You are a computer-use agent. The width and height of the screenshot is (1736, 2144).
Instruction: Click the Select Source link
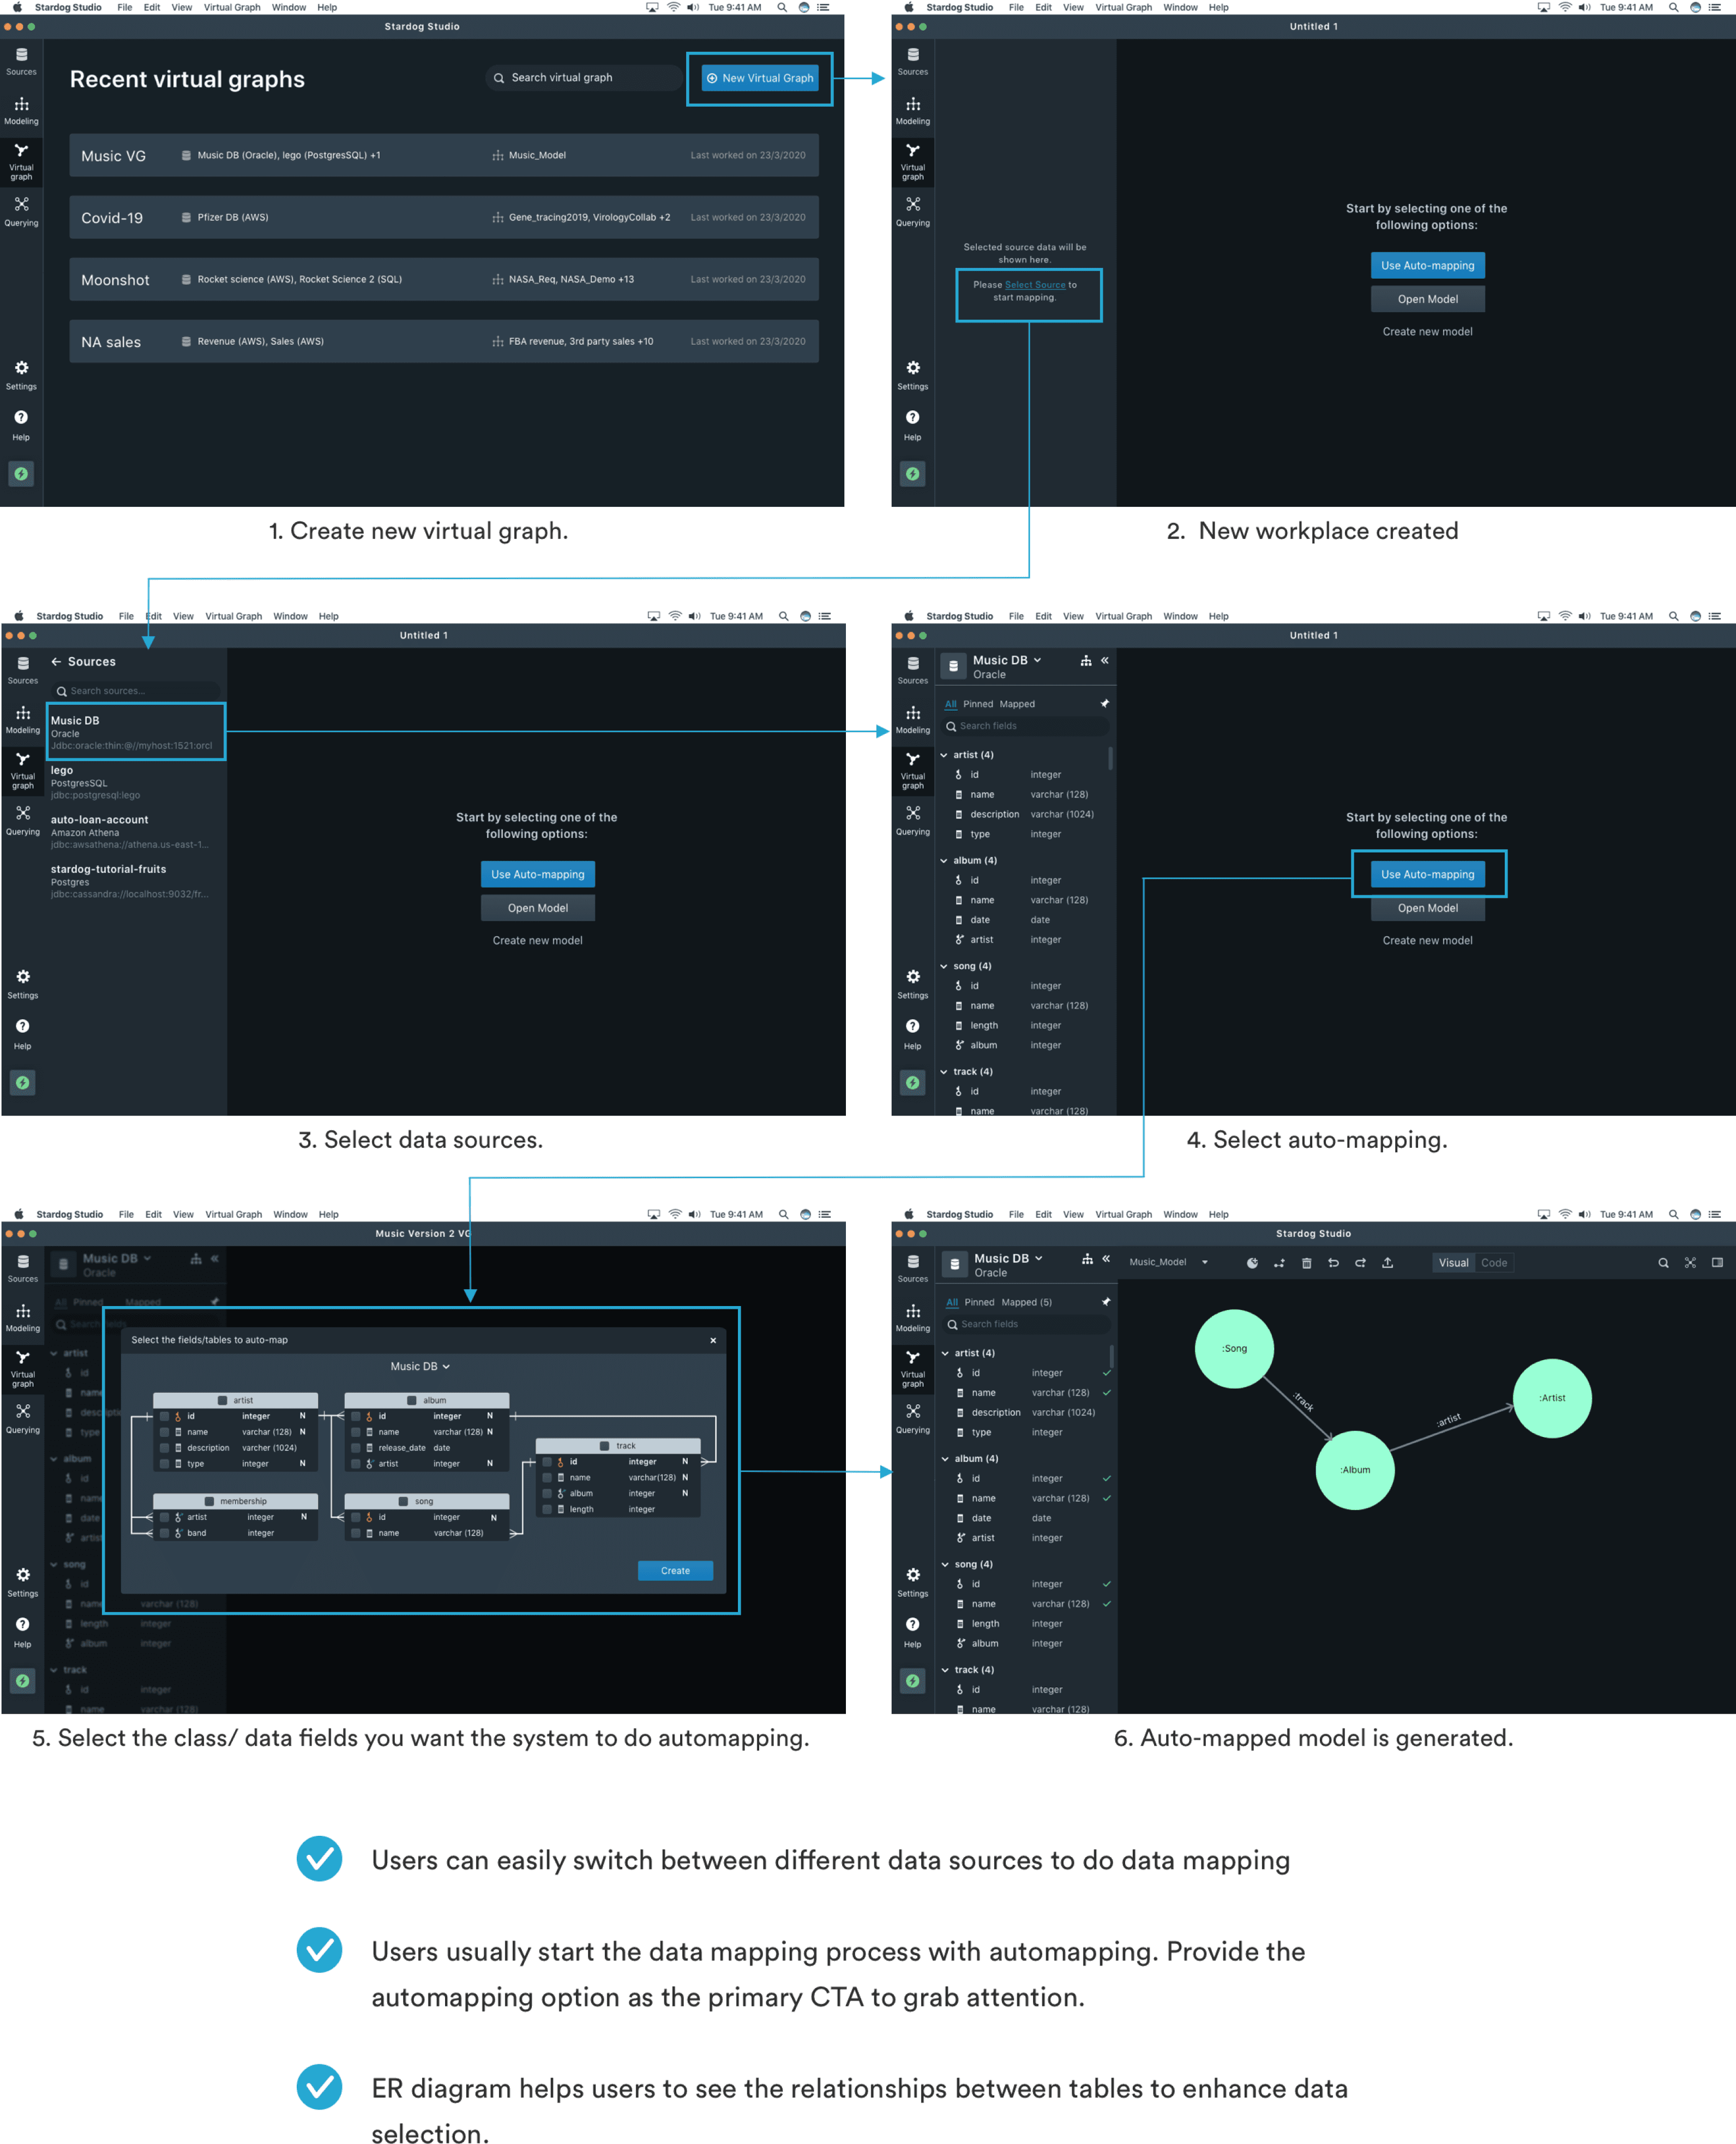click(1034, 285)
